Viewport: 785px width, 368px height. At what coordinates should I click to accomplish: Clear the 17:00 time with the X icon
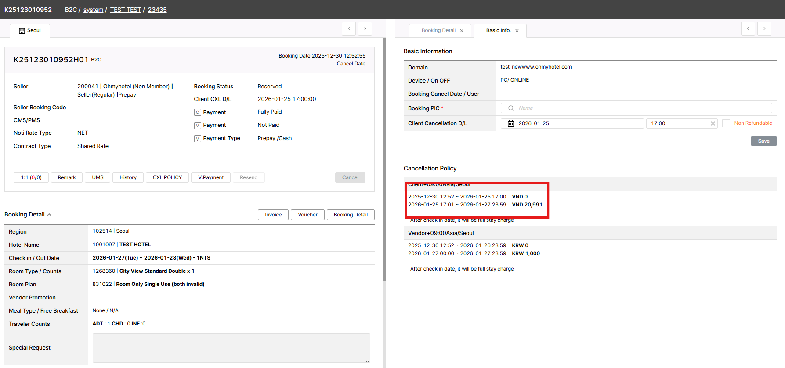click(713, 123)
